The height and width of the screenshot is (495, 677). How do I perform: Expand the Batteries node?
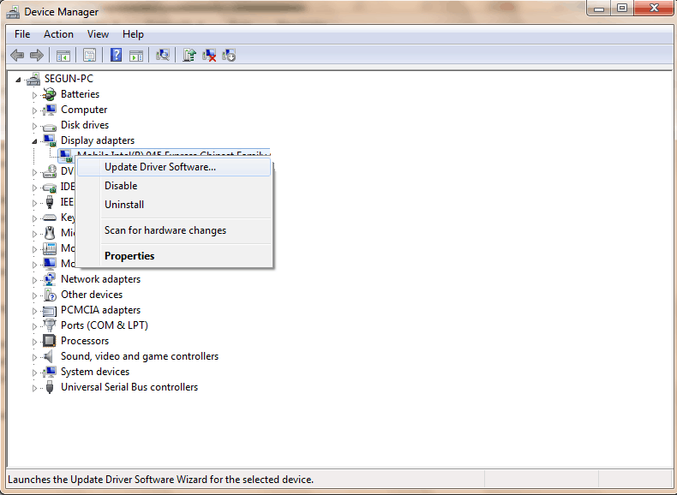[34, 94]
